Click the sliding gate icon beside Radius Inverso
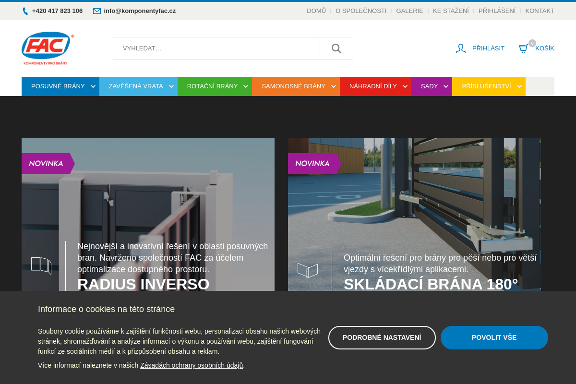Screen dimensions: 576x384 click(41, 265)
